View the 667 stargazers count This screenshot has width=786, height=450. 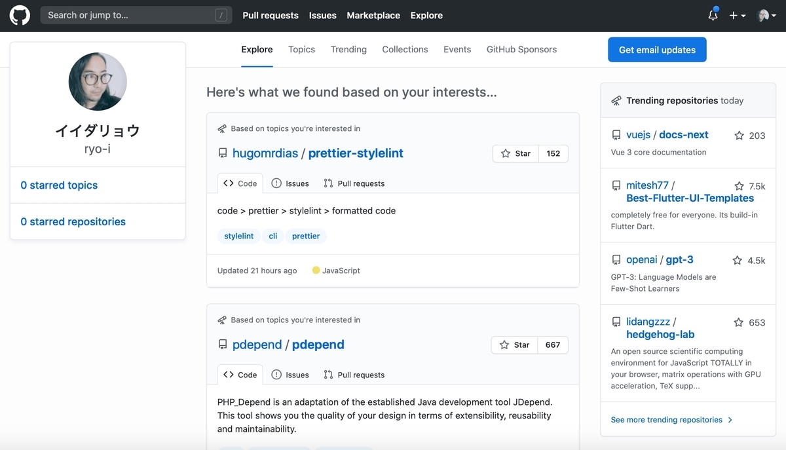tap(553, 345)
